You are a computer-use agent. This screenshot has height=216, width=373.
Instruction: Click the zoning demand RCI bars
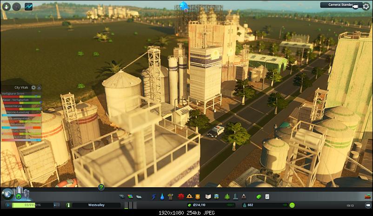[x=131, y=205]
